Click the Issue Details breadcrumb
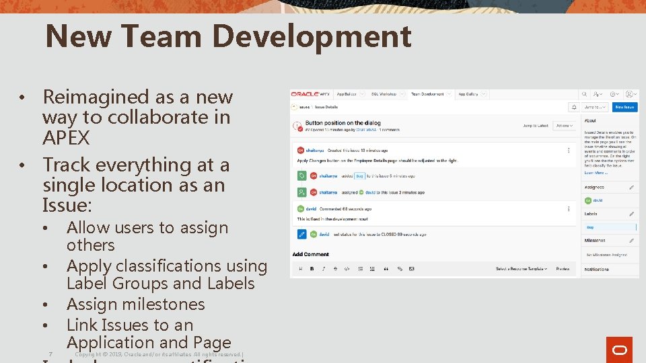 pyautogui.click(x=326, y=107)
